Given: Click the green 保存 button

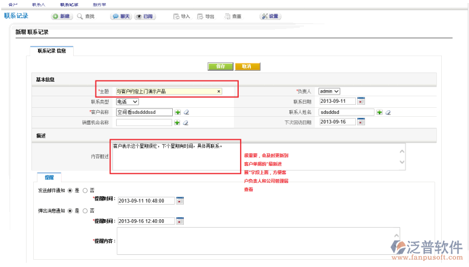Looking at the screenshot, I should (x=221, y=66).
